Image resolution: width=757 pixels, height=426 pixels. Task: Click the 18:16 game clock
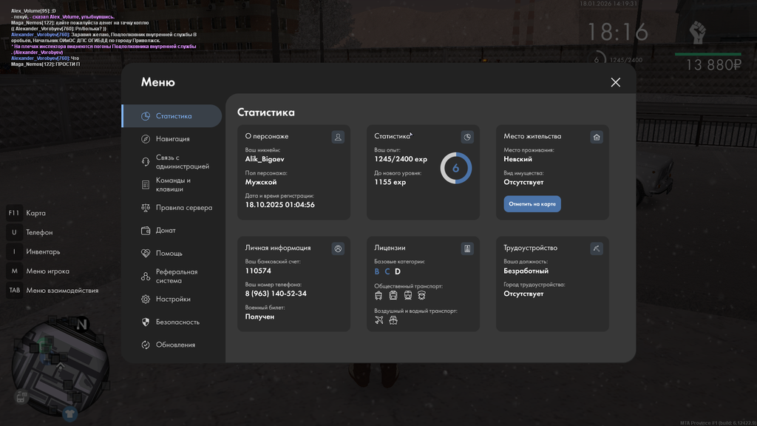tap(617, 33)
